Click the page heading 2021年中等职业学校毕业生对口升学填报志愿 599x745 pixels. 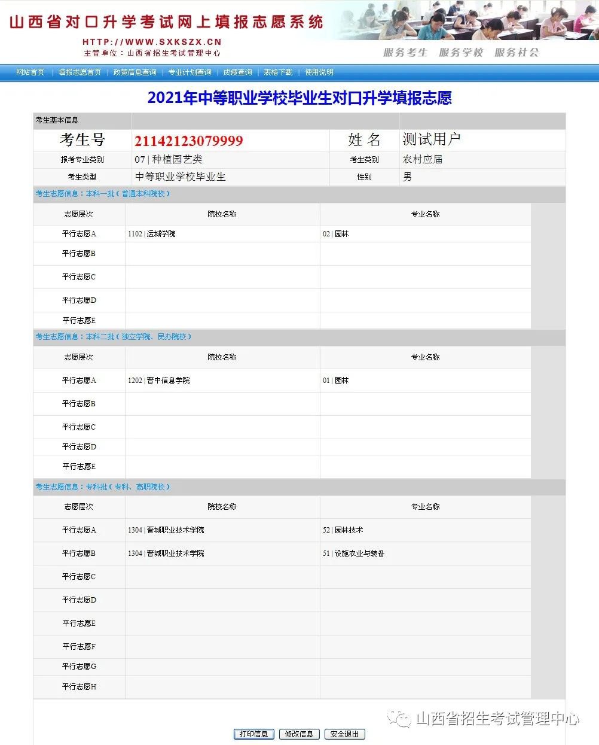coord(299,98)
